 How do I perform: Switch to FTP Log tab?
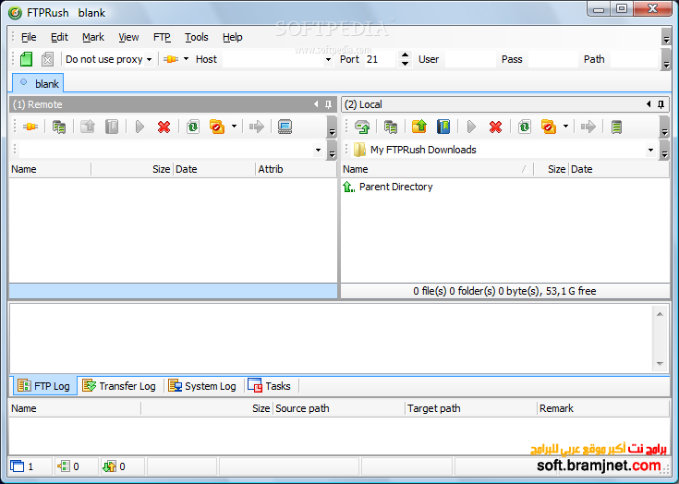point(45,386)
